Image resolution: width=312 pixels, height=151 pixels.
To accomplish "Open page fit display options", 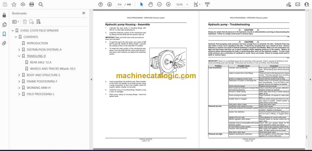I will tap(197, 5).
